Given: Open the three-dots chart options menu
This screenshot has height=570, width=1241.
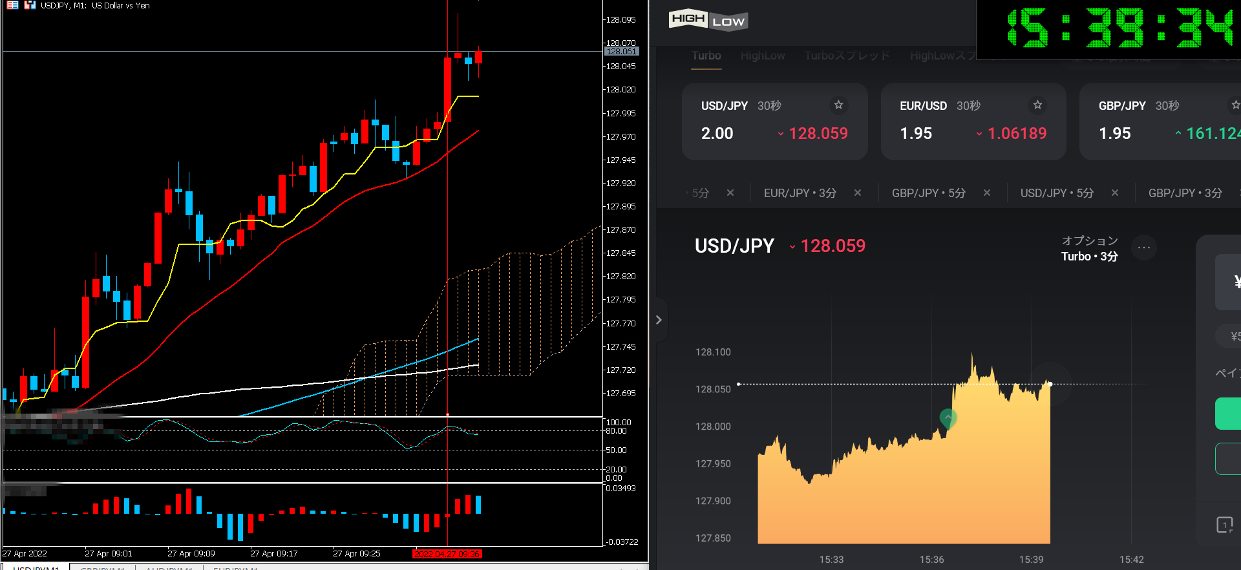Looking at the screenshot, I should tap(1144, 248).
